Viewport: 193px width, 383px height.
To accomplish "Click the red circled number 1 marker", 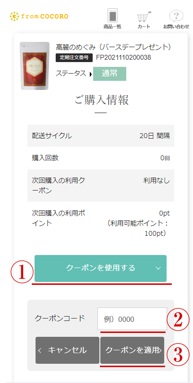I will pos(22,273).
